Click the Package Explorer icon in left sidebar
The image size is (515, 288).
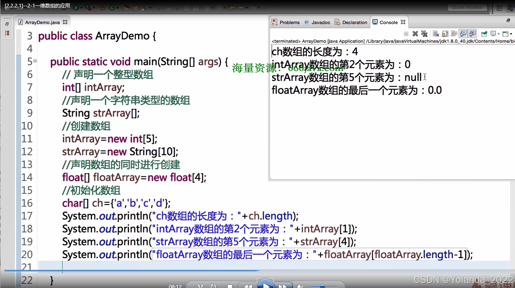point(7,33)
